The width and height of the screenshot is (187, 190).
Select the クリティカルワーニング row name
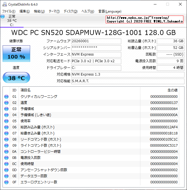[x=39, y=97]
